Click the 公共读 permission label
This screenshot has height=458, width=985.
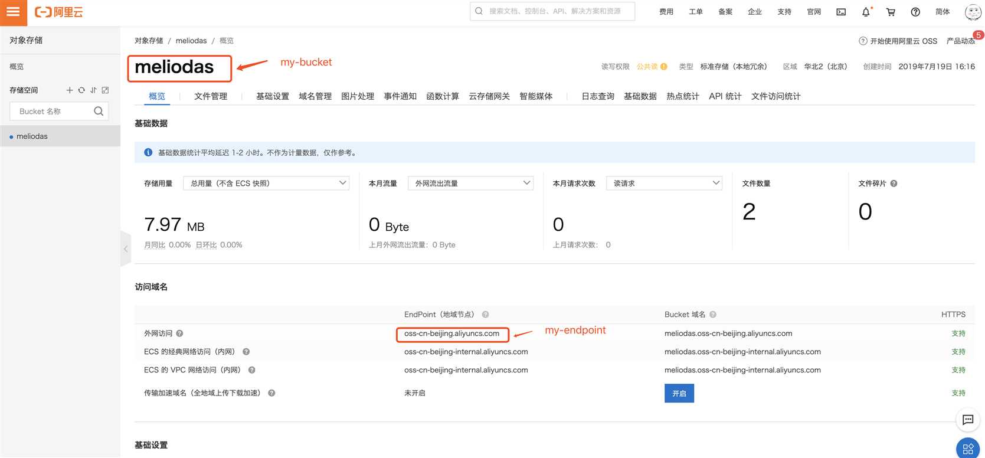647,67
